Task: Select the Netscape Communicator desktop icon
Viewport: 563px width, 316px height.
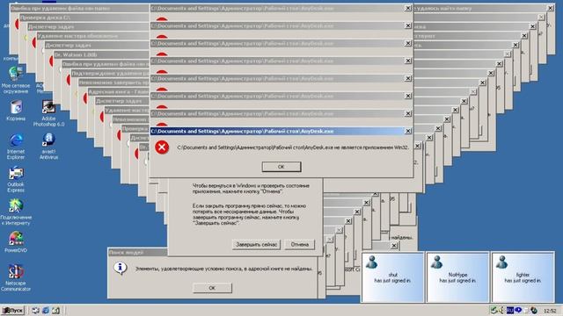Action: 16,278
